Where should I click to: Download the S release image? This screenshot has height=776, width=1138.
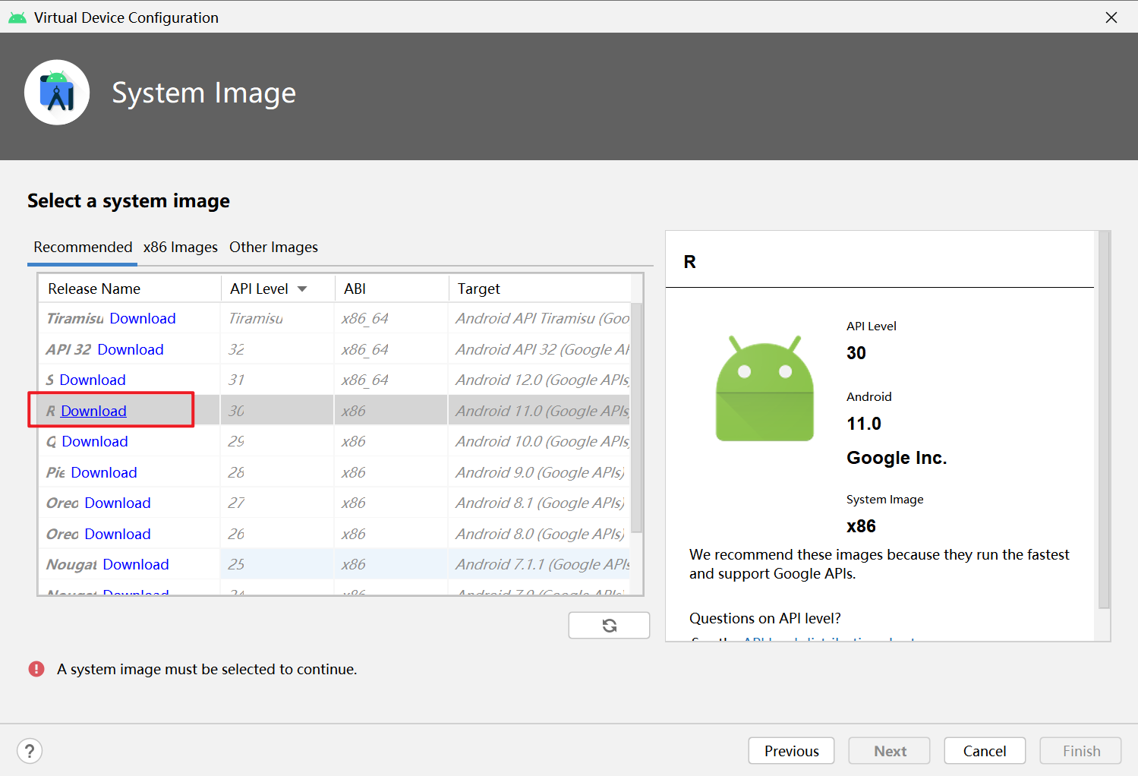(x=93, y=380)
